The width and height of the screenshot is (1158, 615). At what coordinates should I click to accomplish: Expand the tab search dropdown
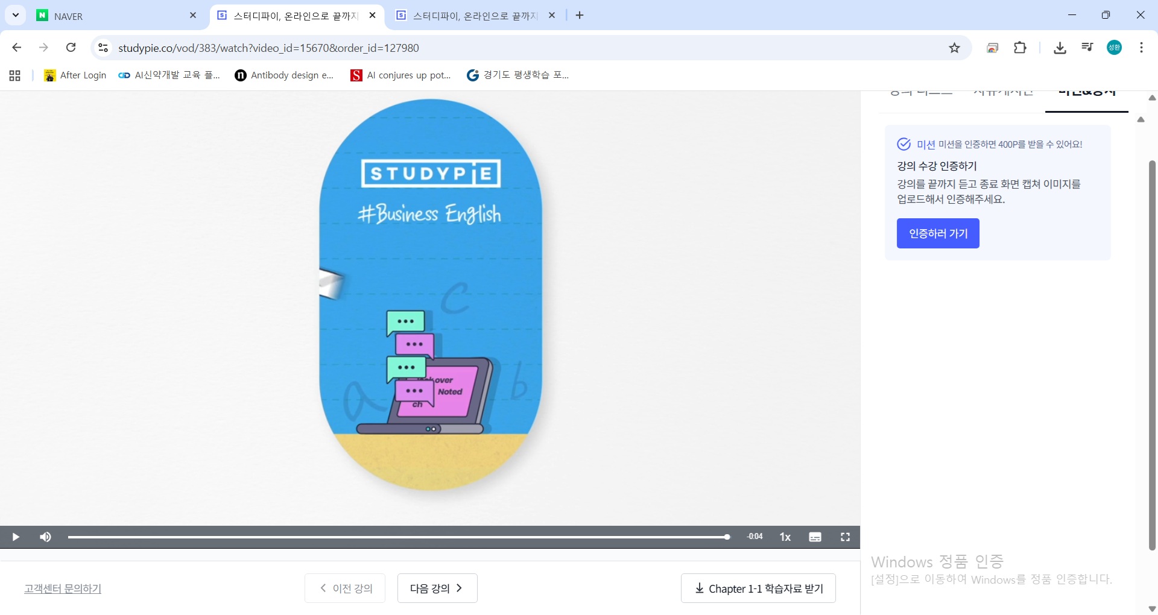pos(16,15)
